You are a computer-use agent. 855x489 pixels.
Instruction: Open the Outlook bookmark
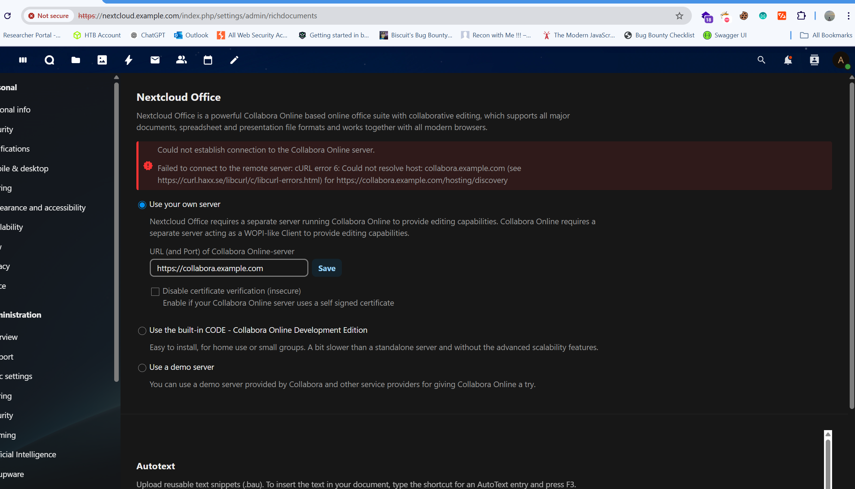(x=191, y=35)
